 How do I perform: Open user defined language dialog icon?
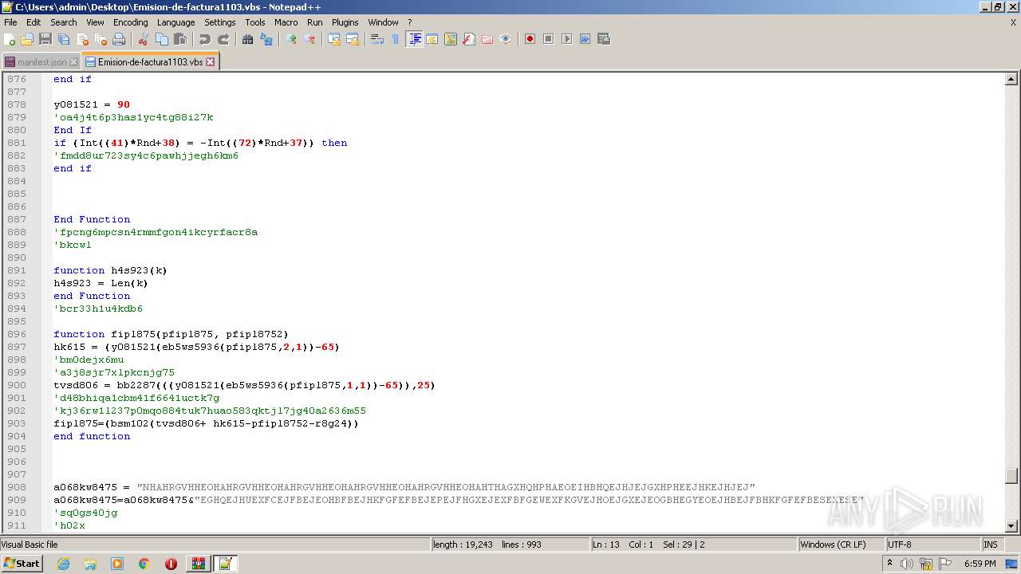pyautogui.click(x=432, y=39)
